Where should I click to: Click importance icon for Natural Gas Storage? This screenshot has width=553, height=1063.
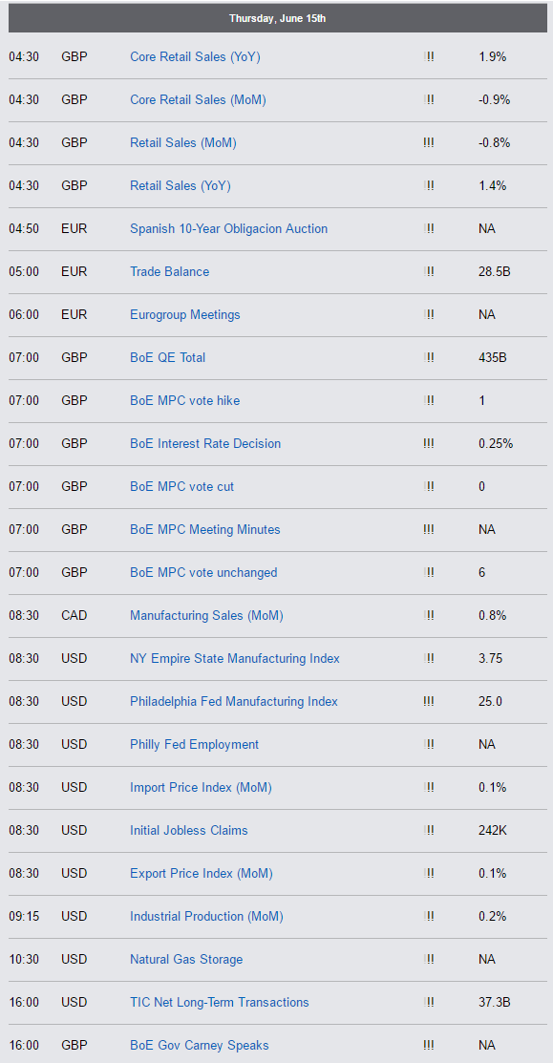click(x=429, y=959)
